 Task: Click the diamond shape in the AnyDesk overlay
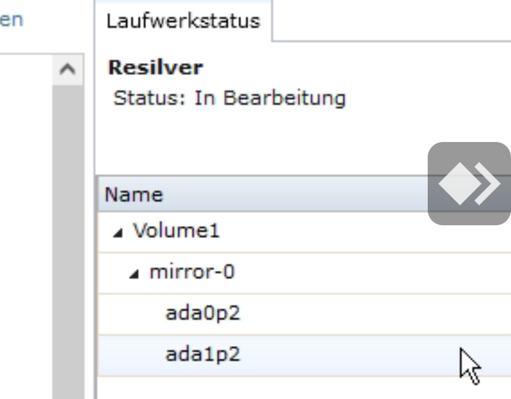tap(460, 184)
